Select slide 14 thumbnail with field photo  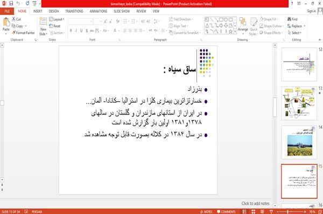pyautogui.click(x=299, y=142)
